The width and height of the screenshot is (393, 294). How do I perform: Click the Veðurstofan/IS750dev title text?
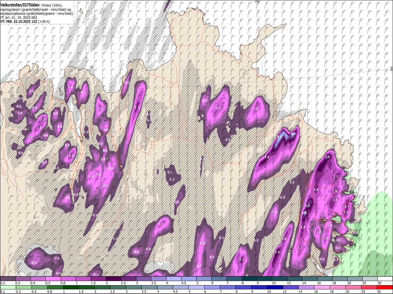coord(20,5)
